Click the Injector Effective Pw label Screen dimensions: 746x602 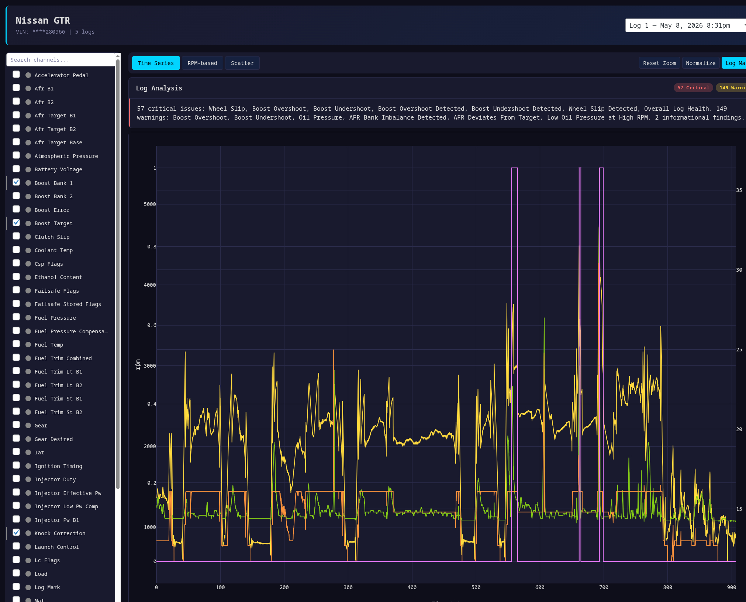click(68, 493)
